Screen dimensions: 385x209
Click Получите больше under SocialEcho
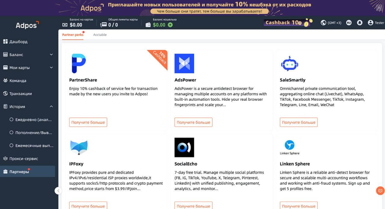coord(193,206)
